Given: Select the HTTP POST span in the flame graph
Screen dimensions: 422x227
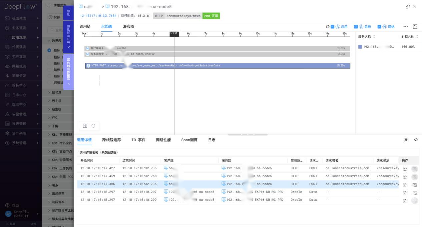Looking at the screenshot, I should point(217,65).
